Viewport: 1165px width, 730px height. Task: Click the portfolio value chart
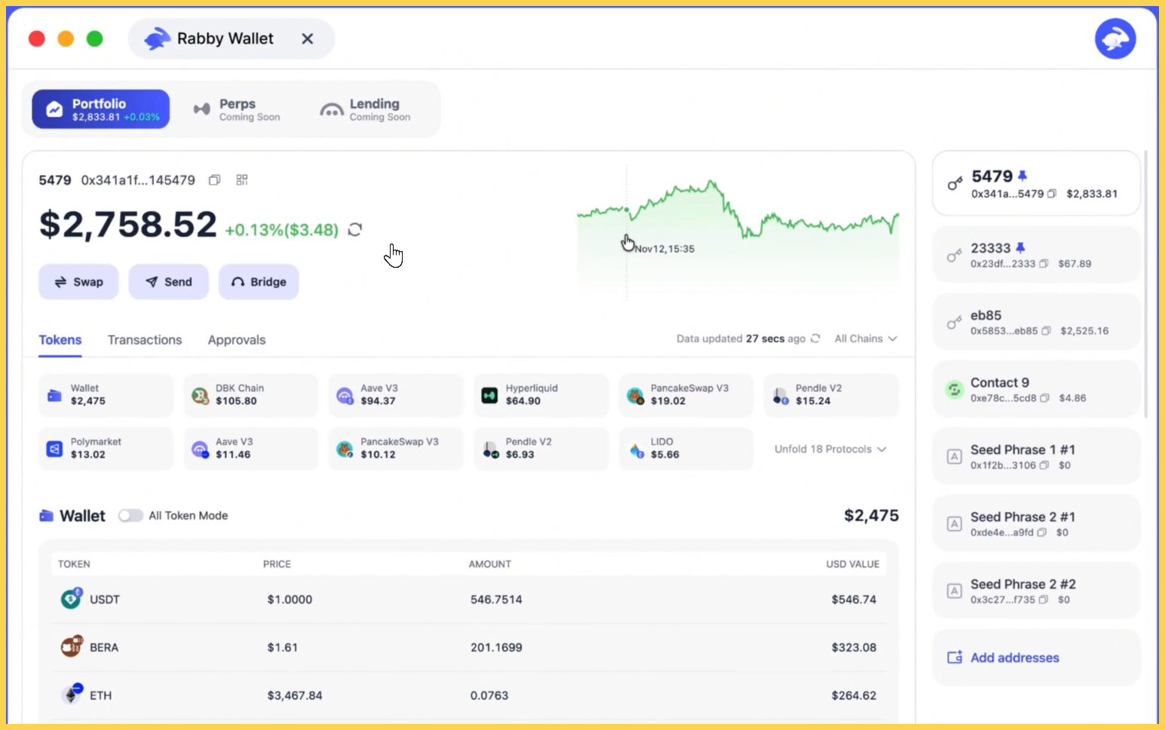(738, 234)
